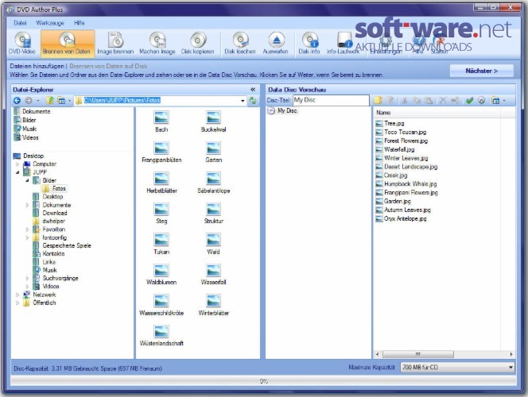Show the Info-Laufwerk drive information
Screen dimensions: 528x397
point(344,43)
